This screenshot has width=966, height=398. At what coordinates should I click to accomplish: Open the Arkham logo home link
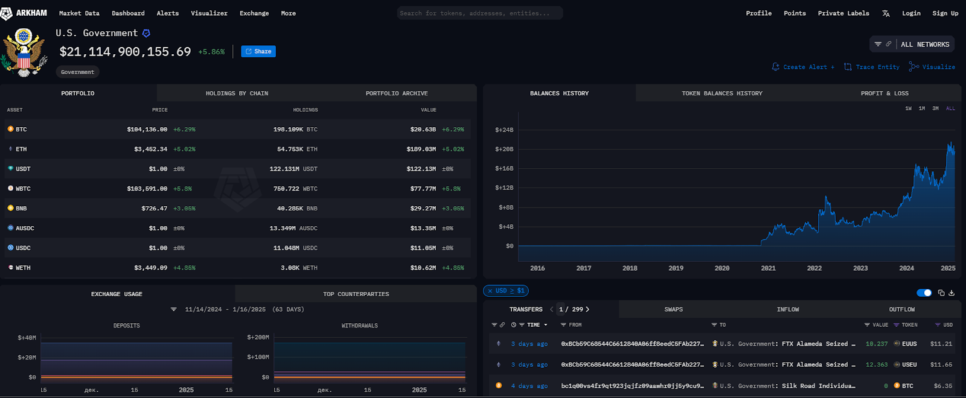[24, 13]
